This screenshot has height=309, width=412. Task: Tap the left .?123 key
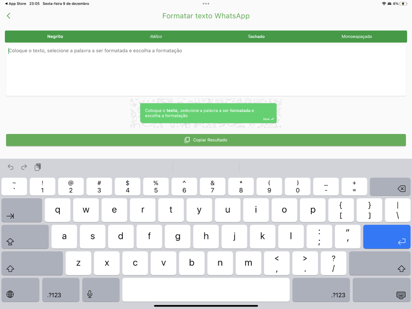coord(61,290)
